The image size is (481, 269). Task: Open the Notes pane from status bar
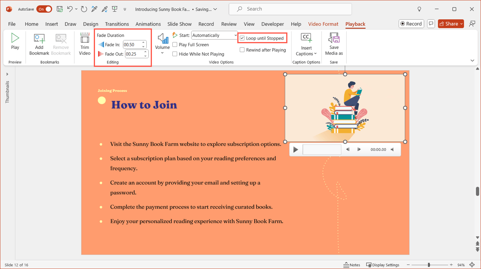(352, 265)
